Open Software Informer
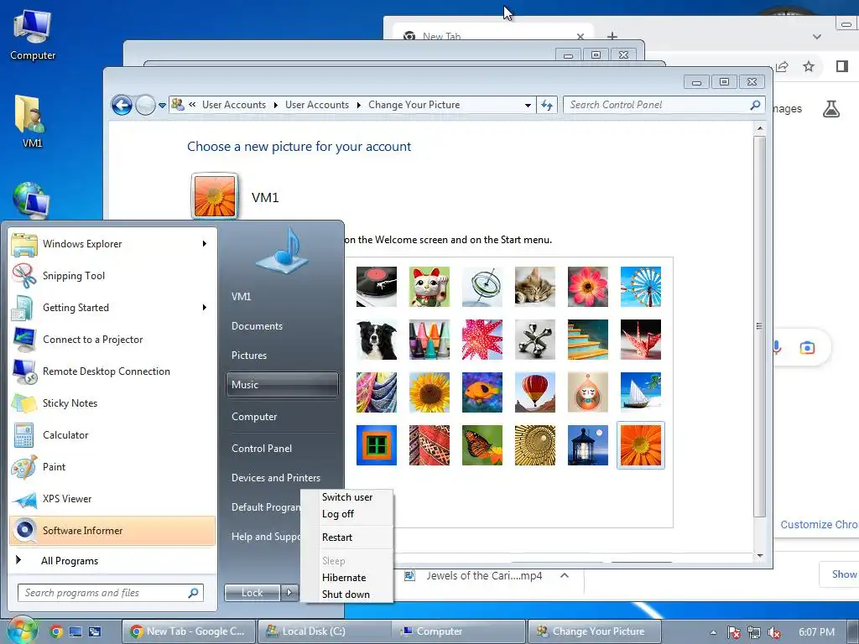 point(112,531)
